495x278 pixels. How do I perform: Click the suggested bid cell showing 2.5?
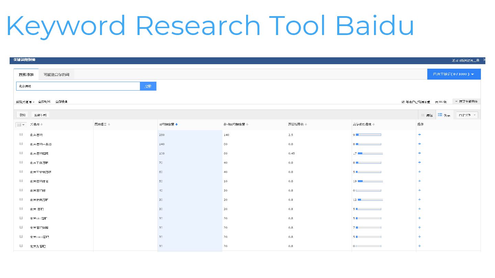pyautogui.click(x=291, y=135)
